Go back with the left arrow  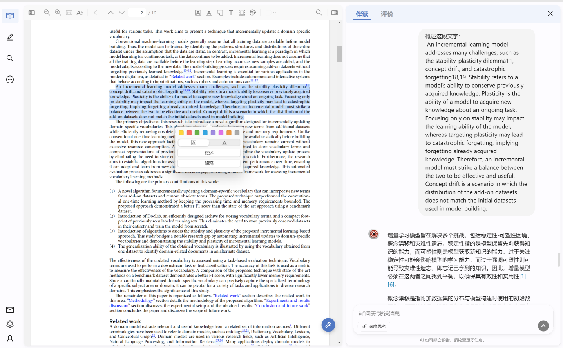point(95,13)
